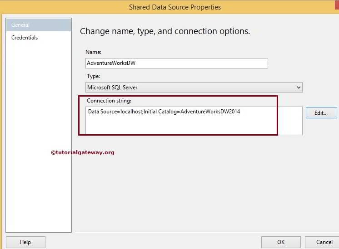Open the Type dropdown showing Microsoft SQL Server
The height and width of the screenshot is (249, 339).
(194, 88)
